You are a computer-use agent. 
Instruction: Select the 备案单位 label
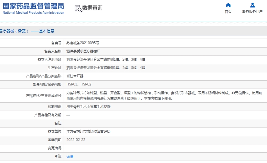pos(54,131)
